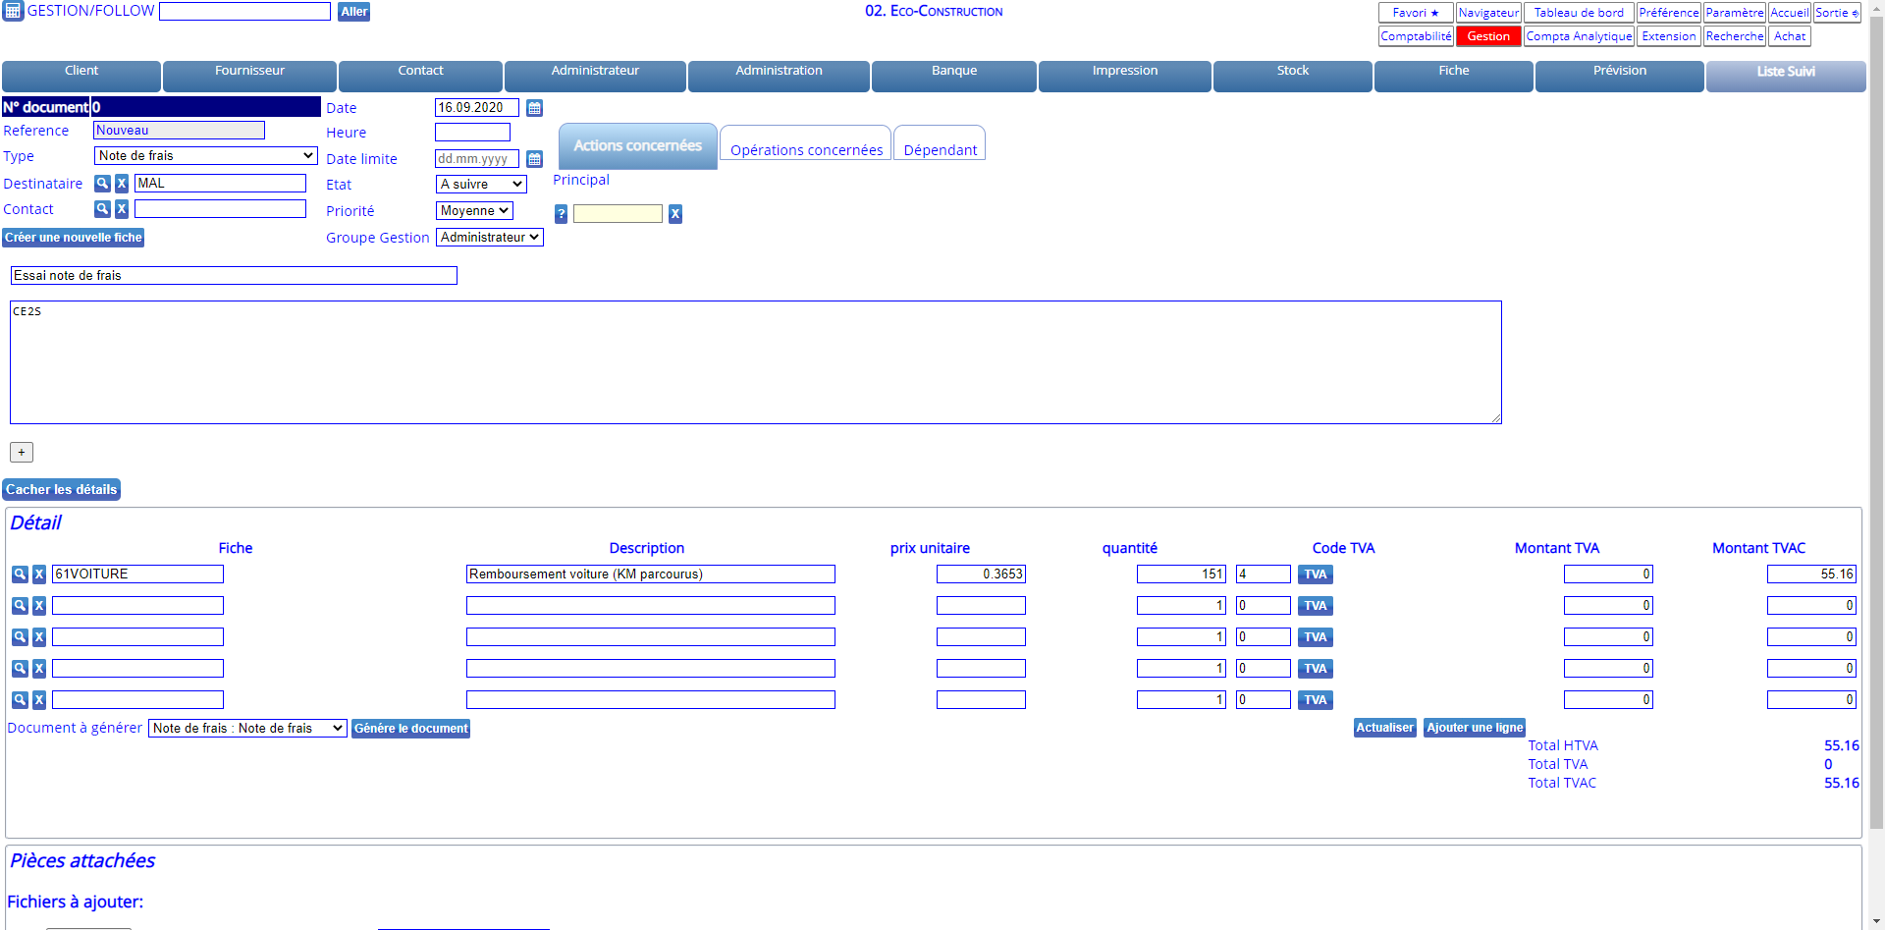Clear the Principal field with X icon
The width and height of the screenshot is (1885, 930).
[x=675, y=214]
